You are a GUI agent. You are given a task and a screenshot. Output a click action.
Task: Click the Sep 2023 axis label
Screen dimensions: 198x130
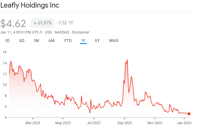124,123
